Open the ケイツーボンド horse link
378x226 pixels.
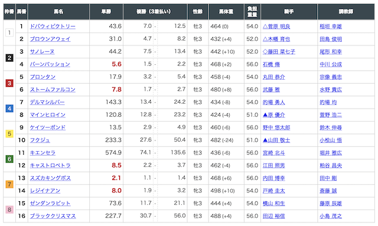[48, 127]
